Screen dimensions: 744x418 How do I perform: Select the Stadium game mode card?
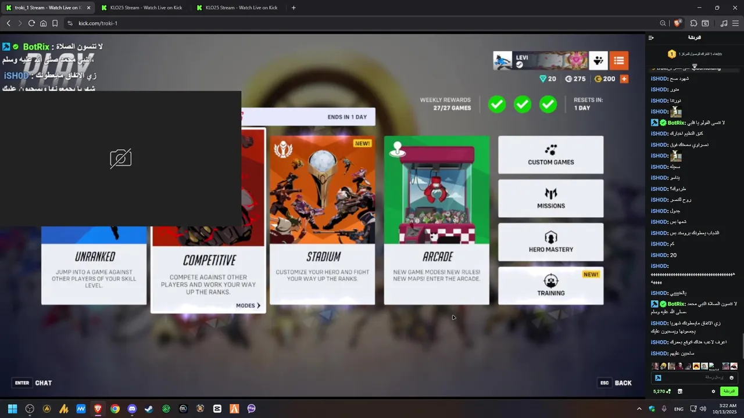point(322,220)
